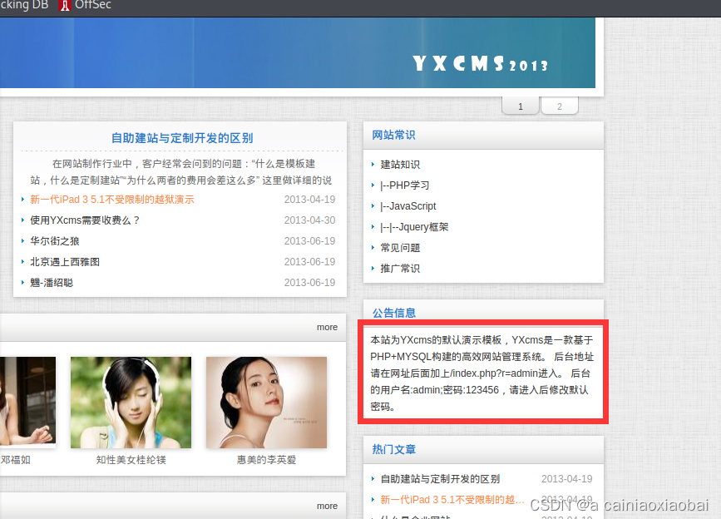Screen dimensions: 721x519
Task: Click caption 惠美的李英爱
Action: point(266,460)
